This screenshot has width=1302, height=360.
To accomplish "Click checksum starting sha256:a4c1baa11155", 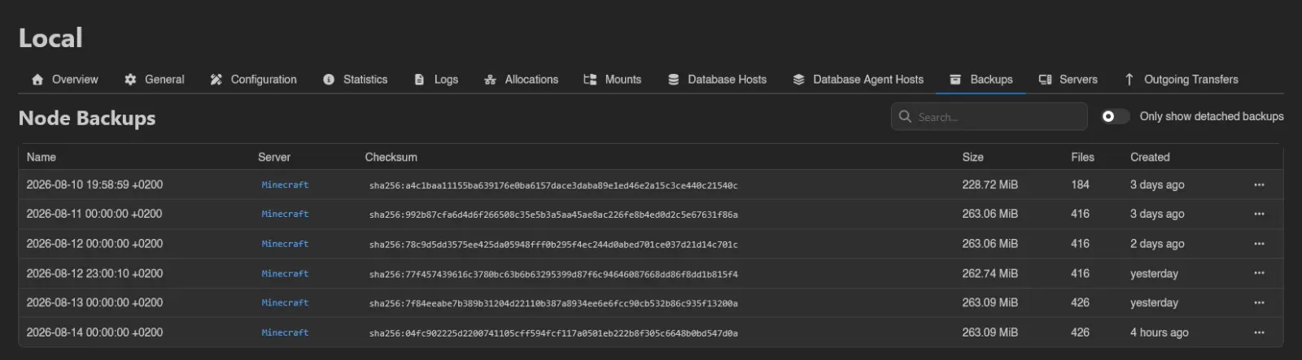I will click(553, 186).
